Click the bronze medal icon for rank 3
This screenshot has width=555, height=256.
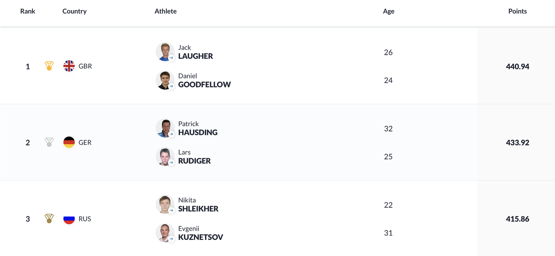tap(49, 219)
